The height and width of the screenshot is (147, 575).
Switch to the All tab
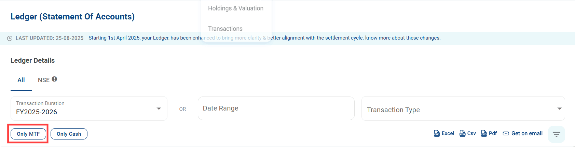click(x=21, y=80)
